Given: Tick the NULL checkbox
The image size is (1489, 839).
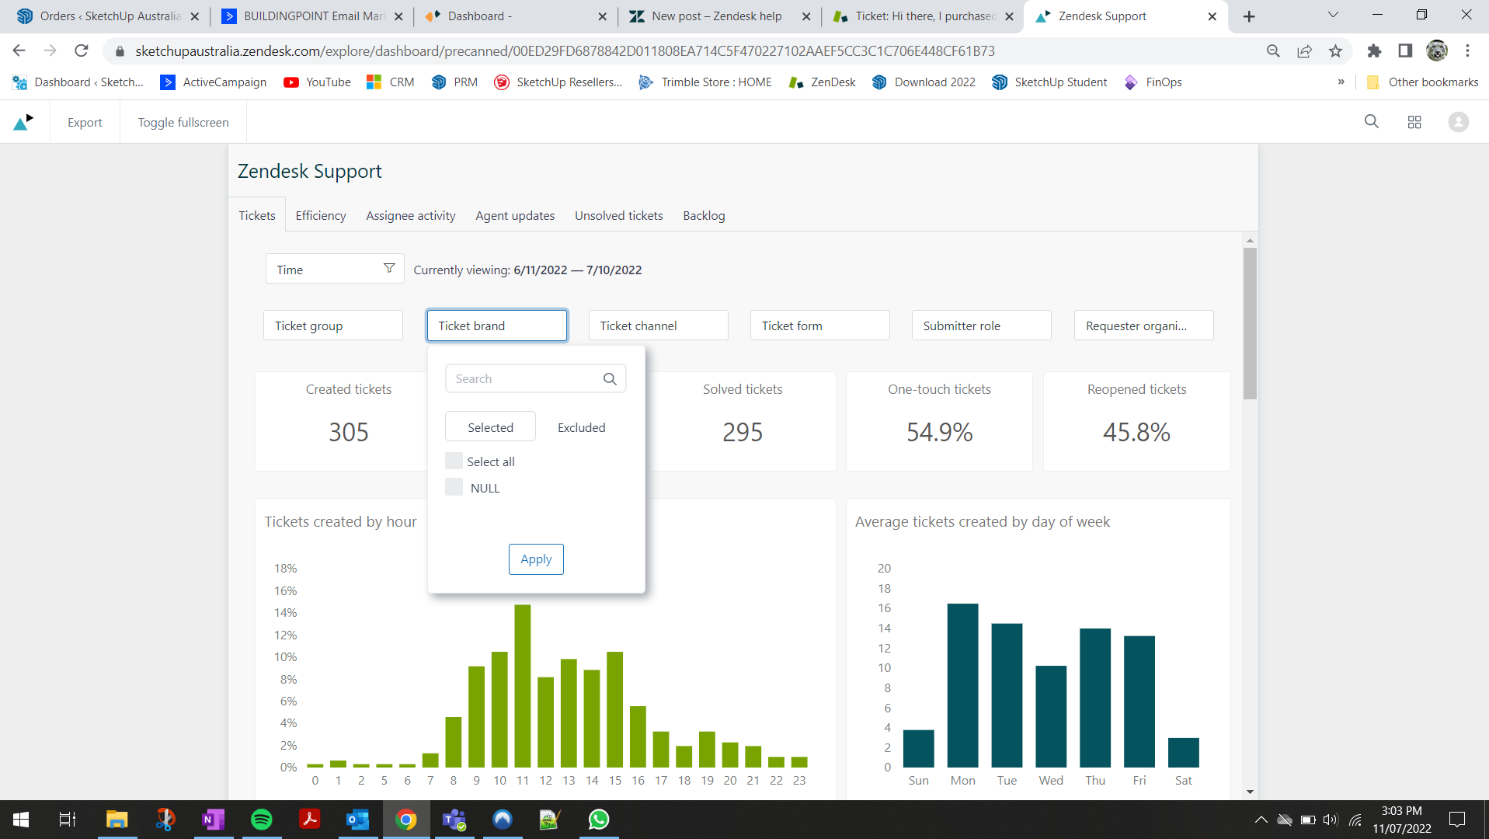Looking at the screenshot, I should coord(454,488).
